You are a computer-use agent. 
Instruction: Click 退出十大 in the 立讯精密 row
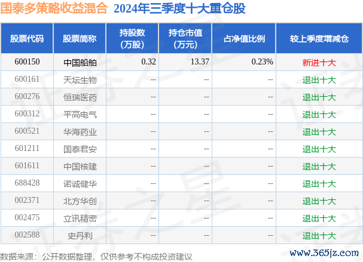(319, 218)
